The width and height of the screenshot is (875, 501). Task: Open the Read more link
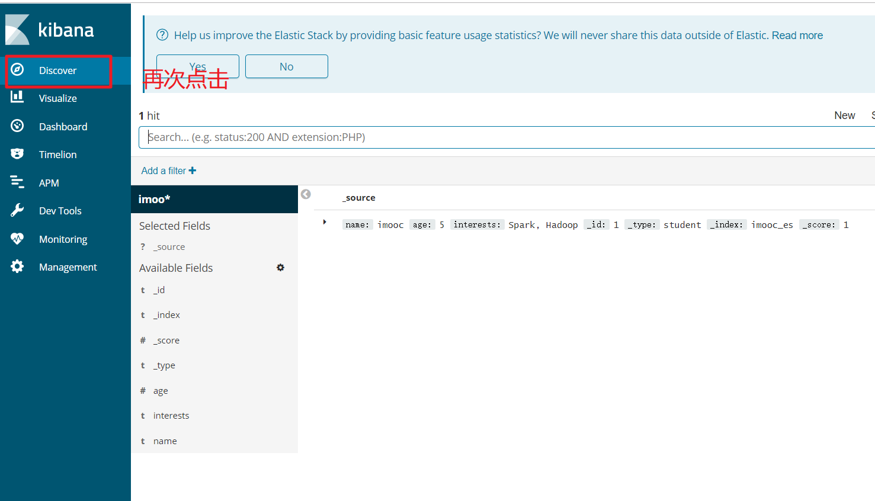tap(797, 35)
